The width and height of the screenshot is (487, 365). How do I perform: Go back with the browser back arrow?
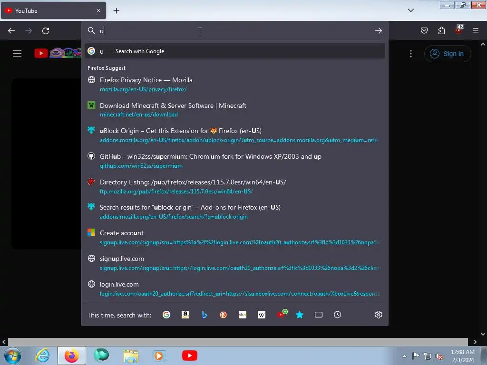click(11, 31)
